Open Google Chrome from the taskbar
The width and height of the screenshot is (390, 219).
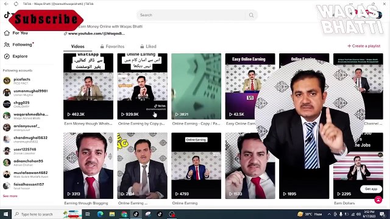124,214
